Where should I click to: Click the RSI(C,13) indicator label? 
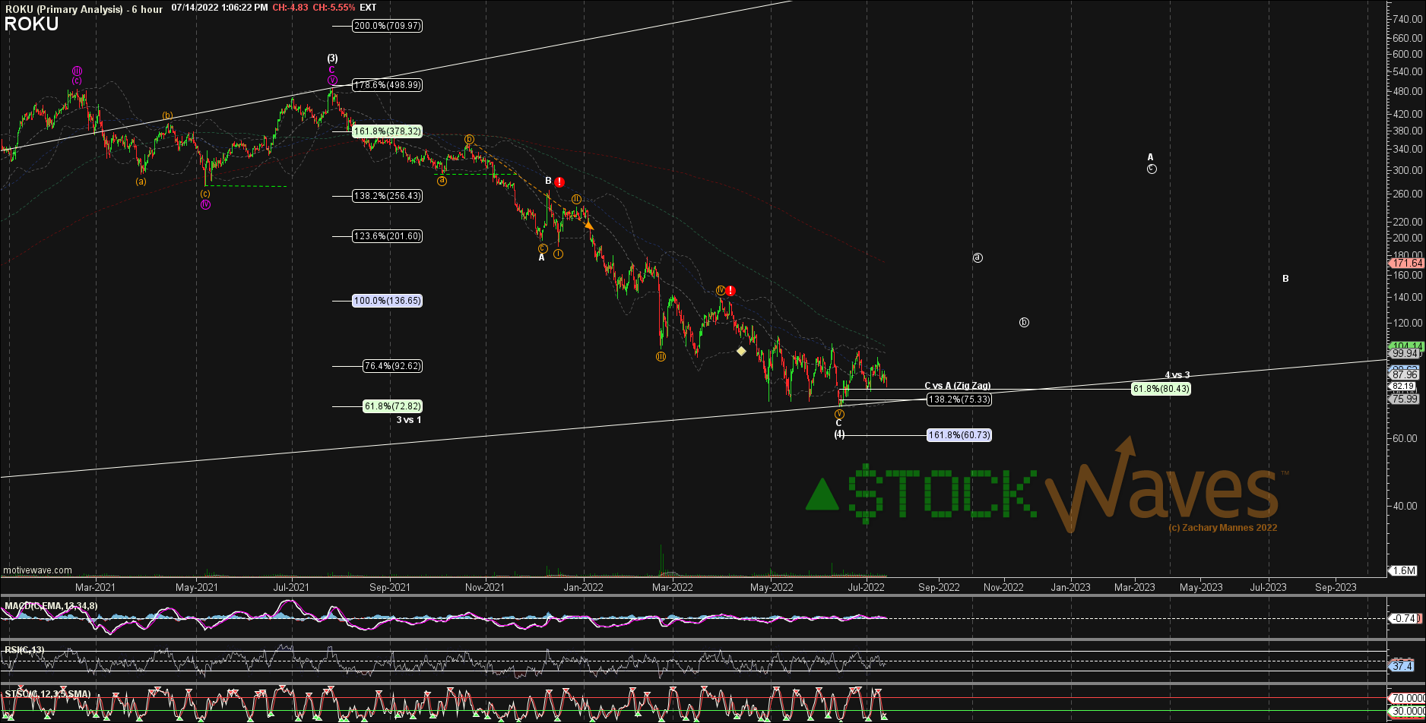click(x=24, y=650)
